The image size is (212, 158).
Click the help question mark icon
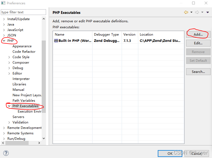coord(6,153)
